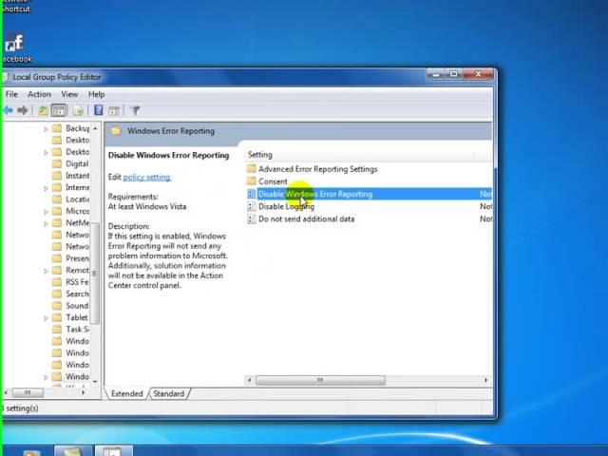Click the Back arrow toolbar icon
Screen dimensions: 608x456
click(9, 111)
